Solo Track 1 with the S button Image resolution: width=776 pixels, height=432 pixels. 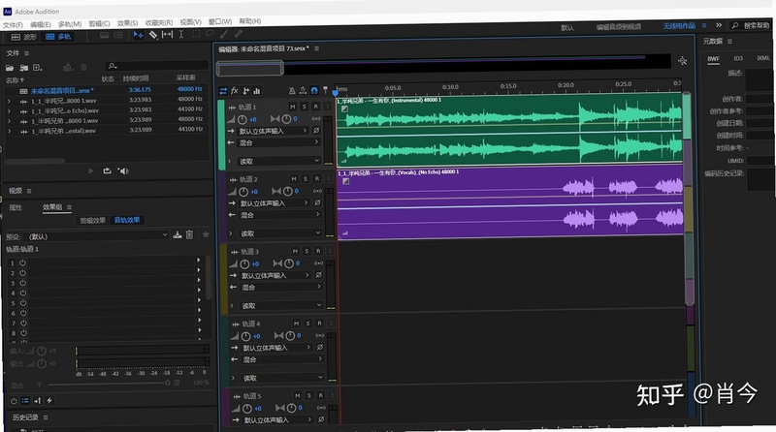(305, 107)
